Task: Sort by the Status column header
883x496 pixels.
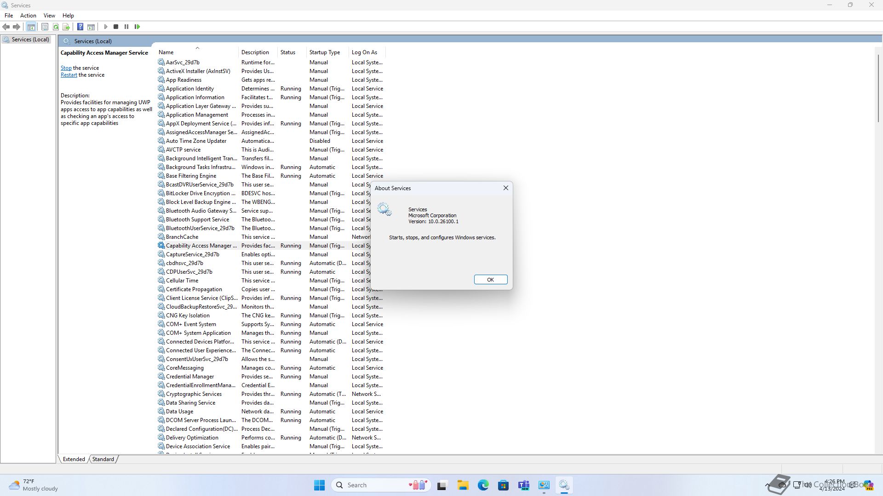Action: point(292,52)
